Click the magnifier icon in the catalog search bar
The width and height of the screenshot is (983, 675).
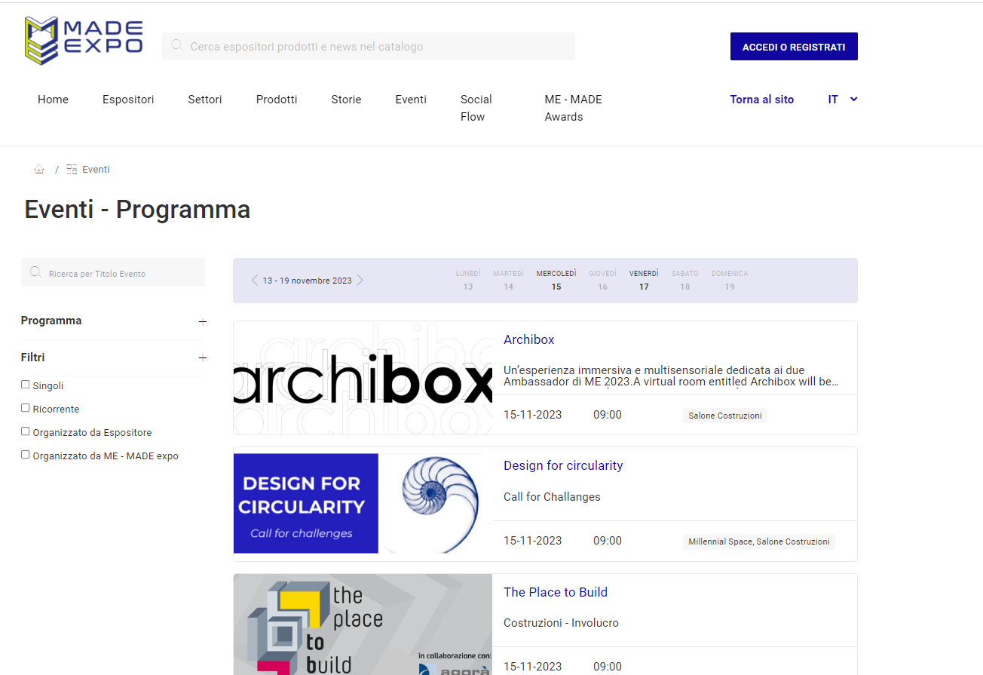177,46
